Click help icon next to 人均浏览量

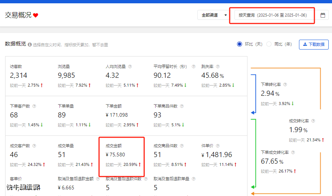coord(130,67)
